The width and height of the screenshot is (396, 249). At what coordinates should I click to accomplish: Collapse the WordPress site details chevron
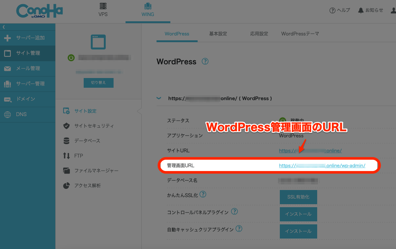(x=159, y=99)
